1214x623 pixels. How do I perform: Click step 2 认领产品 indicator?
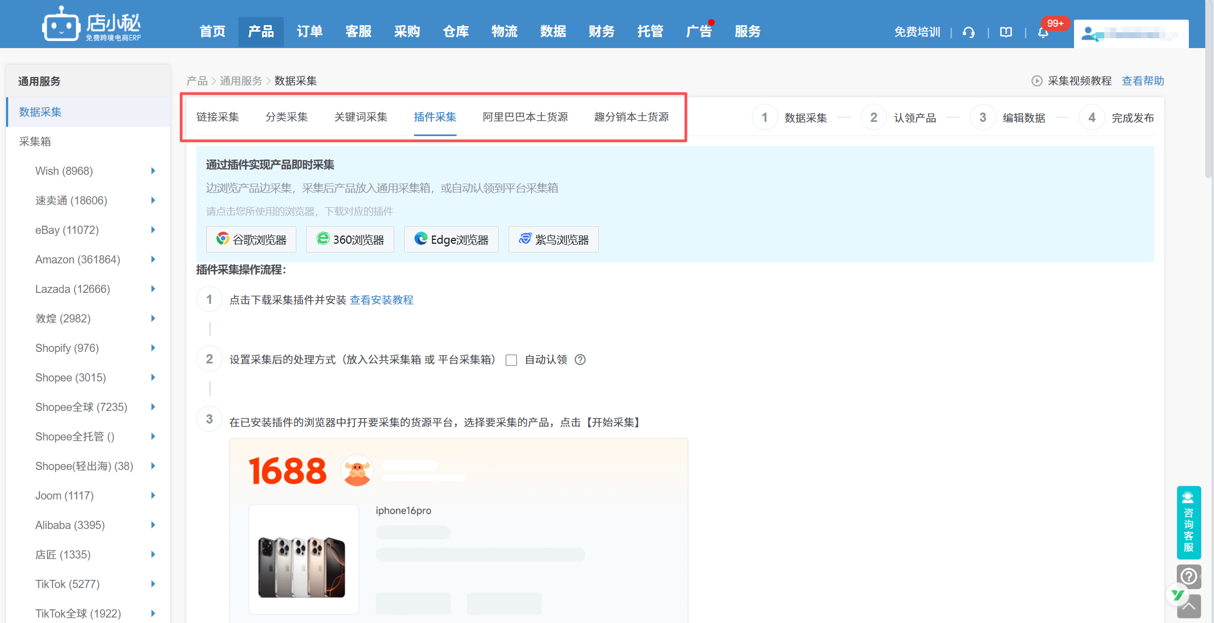tap(898, 117)
